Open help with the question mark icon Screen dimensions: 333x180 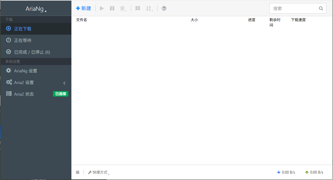point(164,8)
